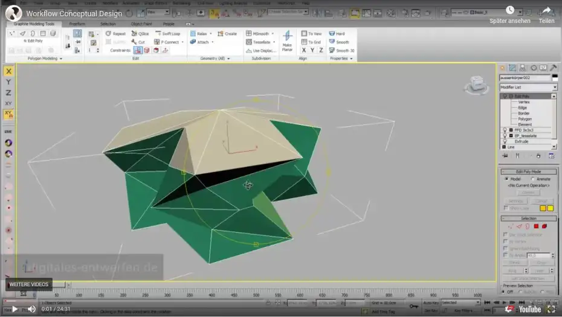
Task: Switch to Selection ribbon tab
Action: 108,24
